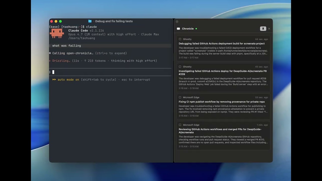
Task: Click the '(base) [taohuang:~]$ claude' command line
Action: 73,27
